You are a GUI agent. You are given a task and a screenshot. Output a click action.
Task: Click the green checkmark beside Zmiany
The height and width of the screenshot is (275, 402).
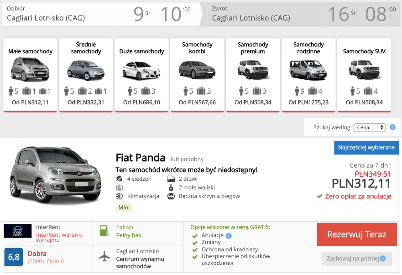point(195,243)
